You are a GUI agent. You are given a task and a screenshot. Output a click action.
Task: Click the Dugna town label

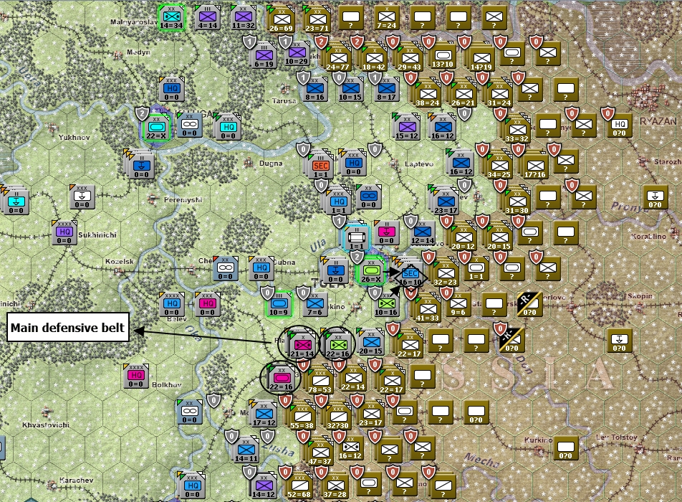tap(271, 164)
